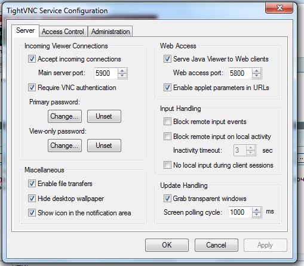Toggle Require VNC authentication checkbox

(x=32, y=88)
